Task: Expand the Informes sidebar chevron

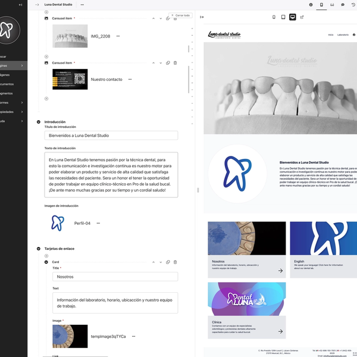Action: [x=22, y=103]
